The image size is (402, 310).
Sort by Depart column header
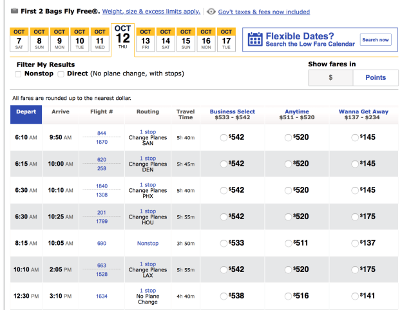coord(26,114)
